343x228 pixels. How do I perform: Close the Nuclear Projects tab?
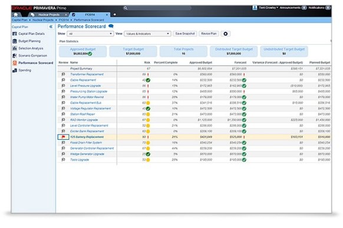(x=66, y=15)
